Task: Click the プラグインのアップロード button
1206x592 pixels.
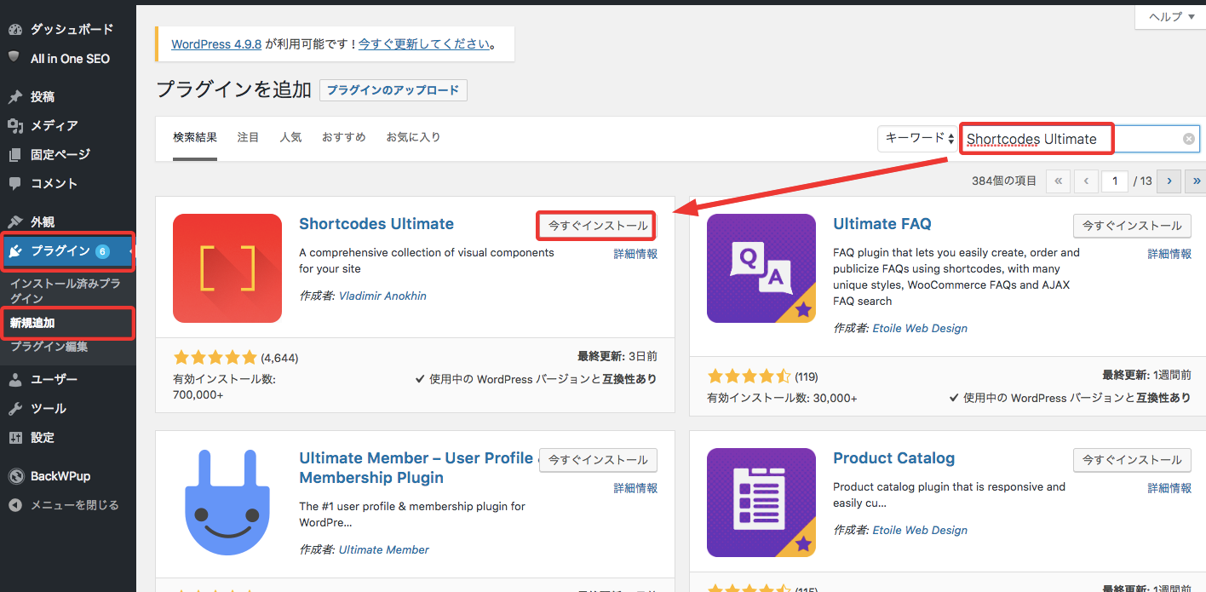Action: 393,90
